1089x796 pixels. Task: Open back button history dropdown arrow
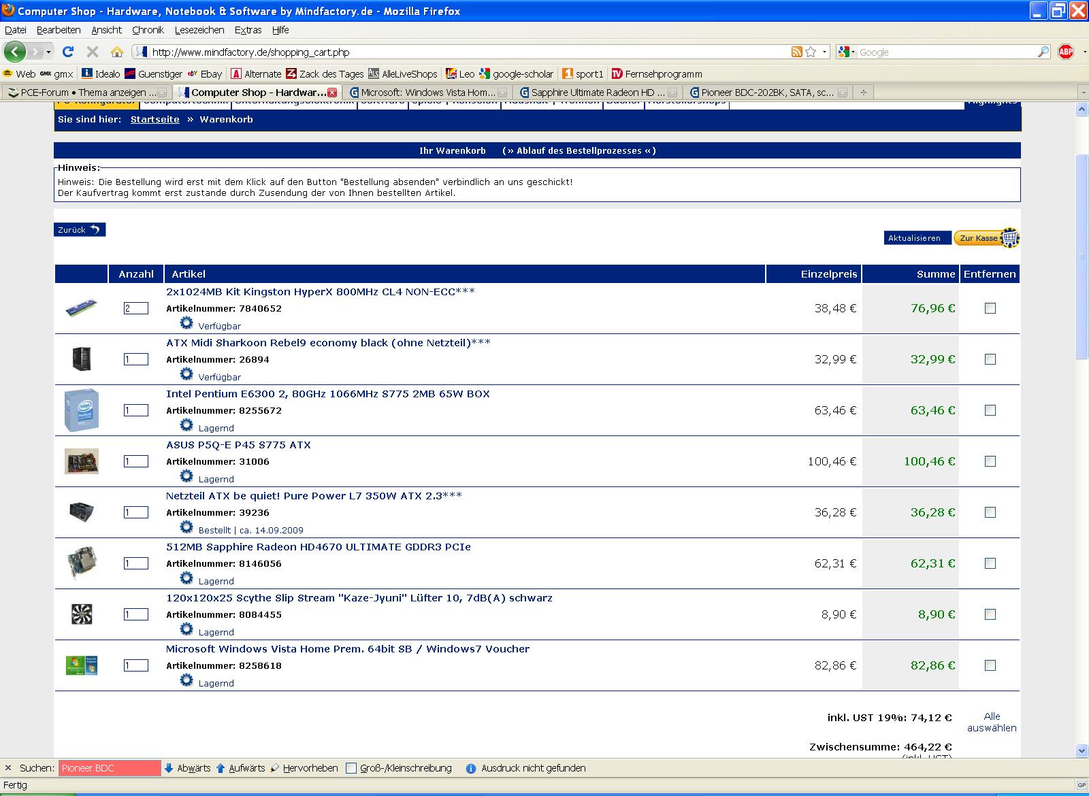point(48,52)
